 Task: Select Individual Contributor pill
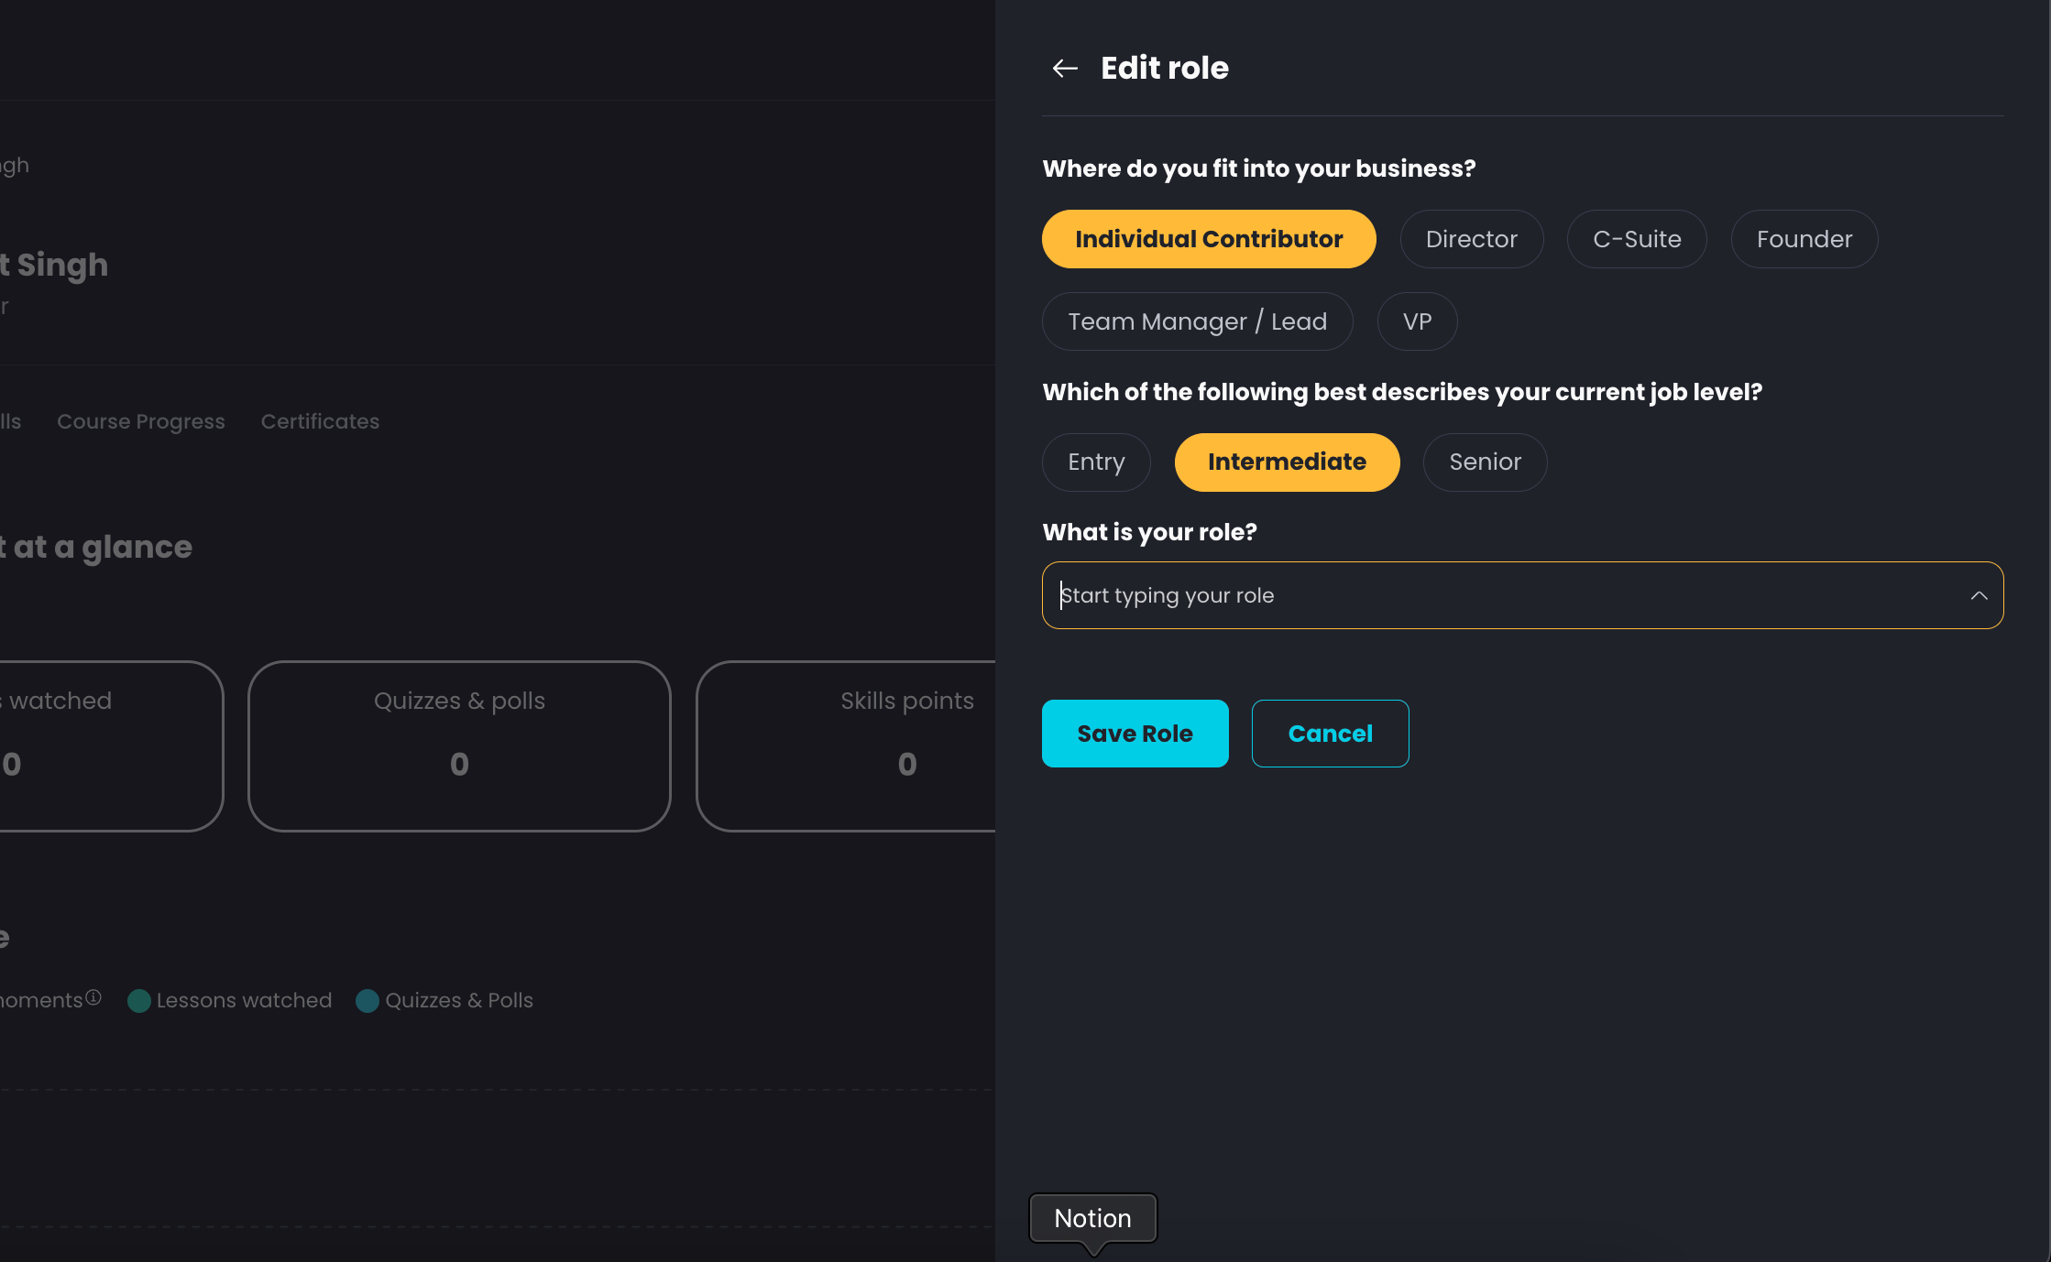[1209, 239]
